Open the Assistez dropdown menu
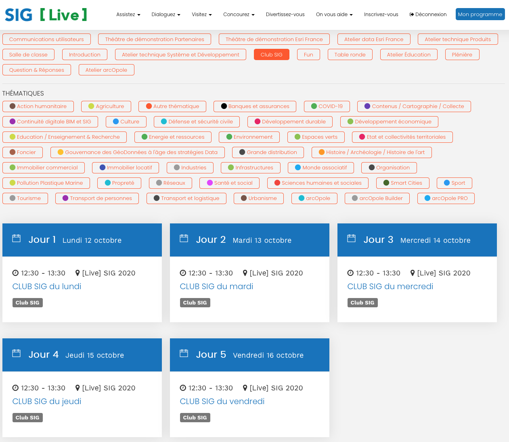 128,15
